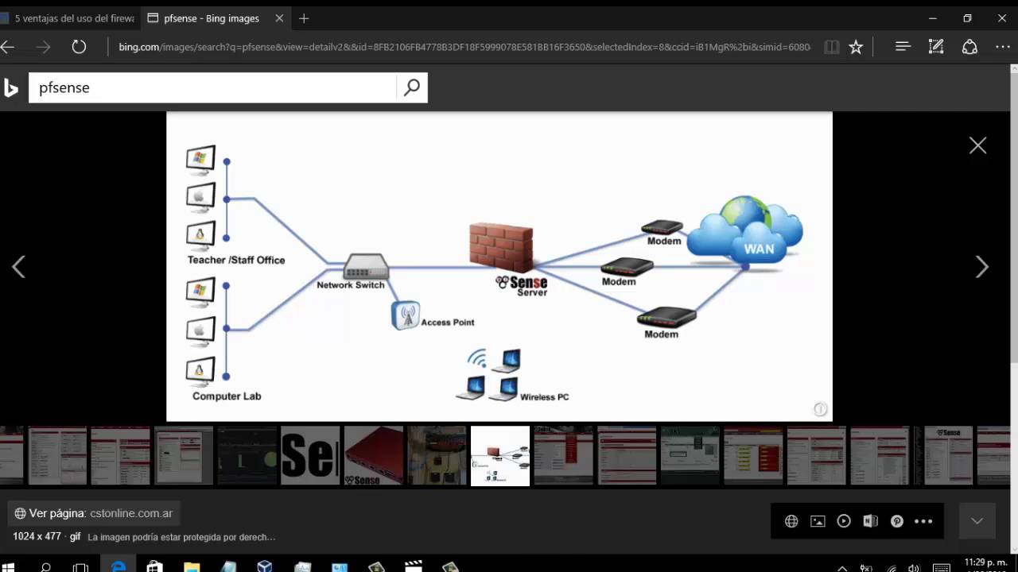The height and width of the screenshot is (572, 1018).
Task: Select the thumbnail with yellow buttons
Action: [753, 455]
